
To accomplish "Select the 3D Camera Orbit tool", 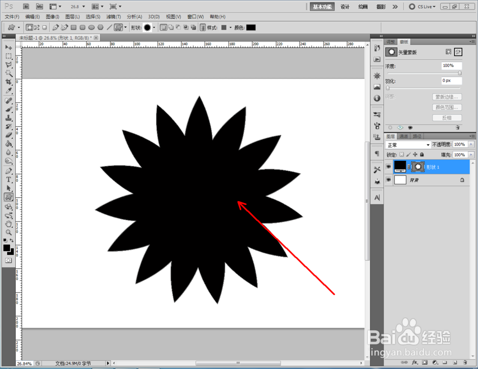I will pyautogui.click(x=9, y=215).
